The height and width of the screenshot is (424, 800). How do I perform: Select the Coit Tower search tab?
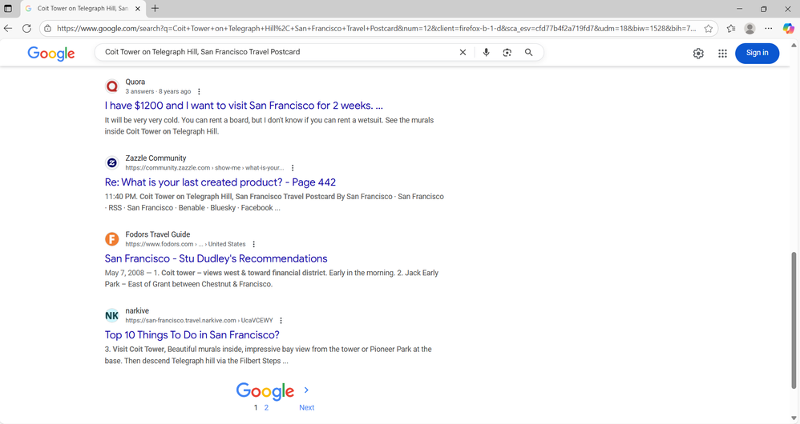click(80, 8)
